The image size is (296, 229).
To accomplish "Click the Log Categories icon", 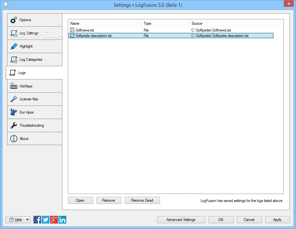I will (x=14, y=60).
